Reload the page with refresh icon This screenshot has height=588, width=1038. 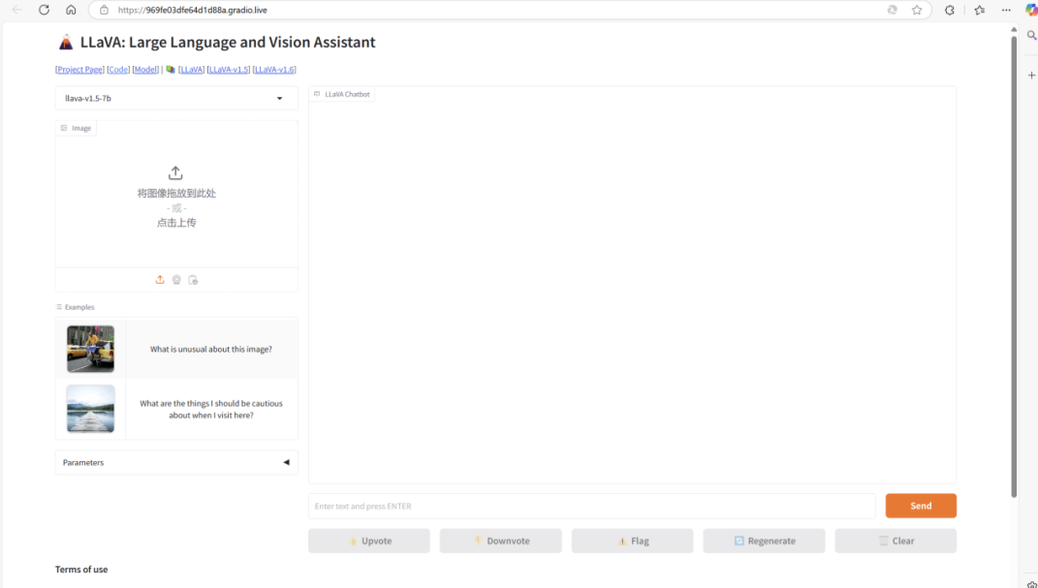click(x=44, y=10)
